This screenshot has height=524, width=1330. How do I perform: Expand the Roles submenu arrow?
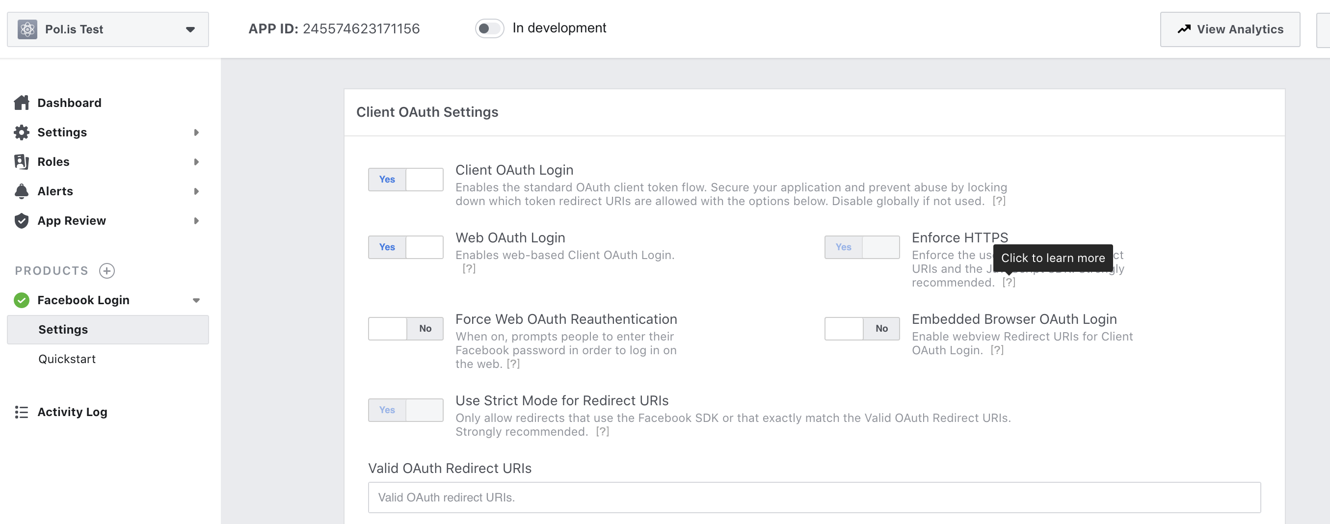point(196,161)
